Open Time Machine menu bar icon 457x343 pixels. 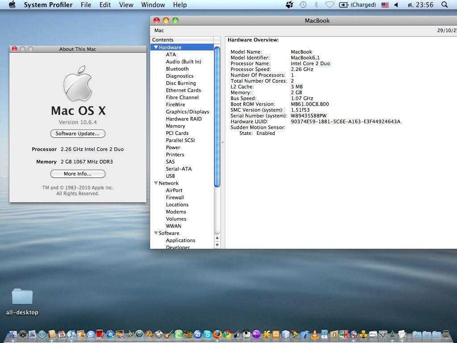pos(303,4)
